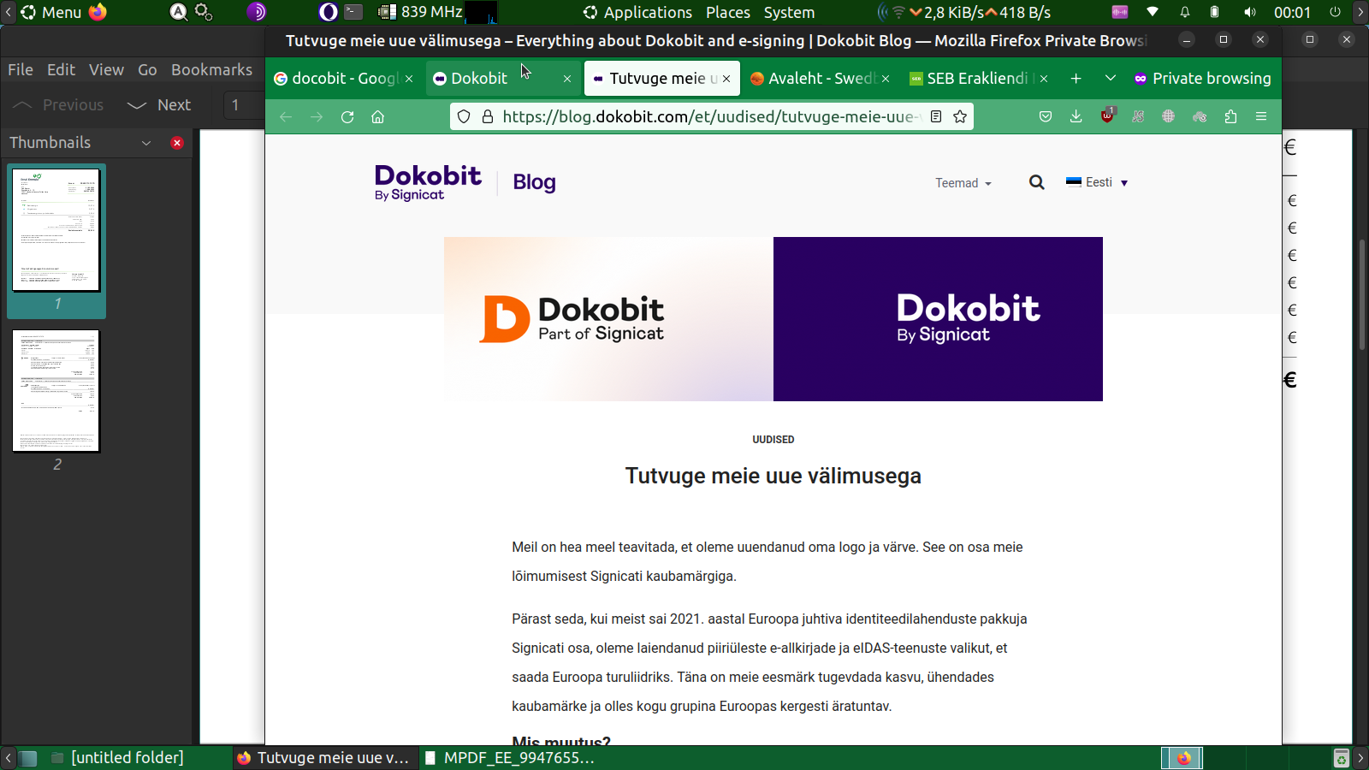The height and width of the screenshot is (770, 1369).
Task: Go to Firefox home page
Action: point(378,116)
